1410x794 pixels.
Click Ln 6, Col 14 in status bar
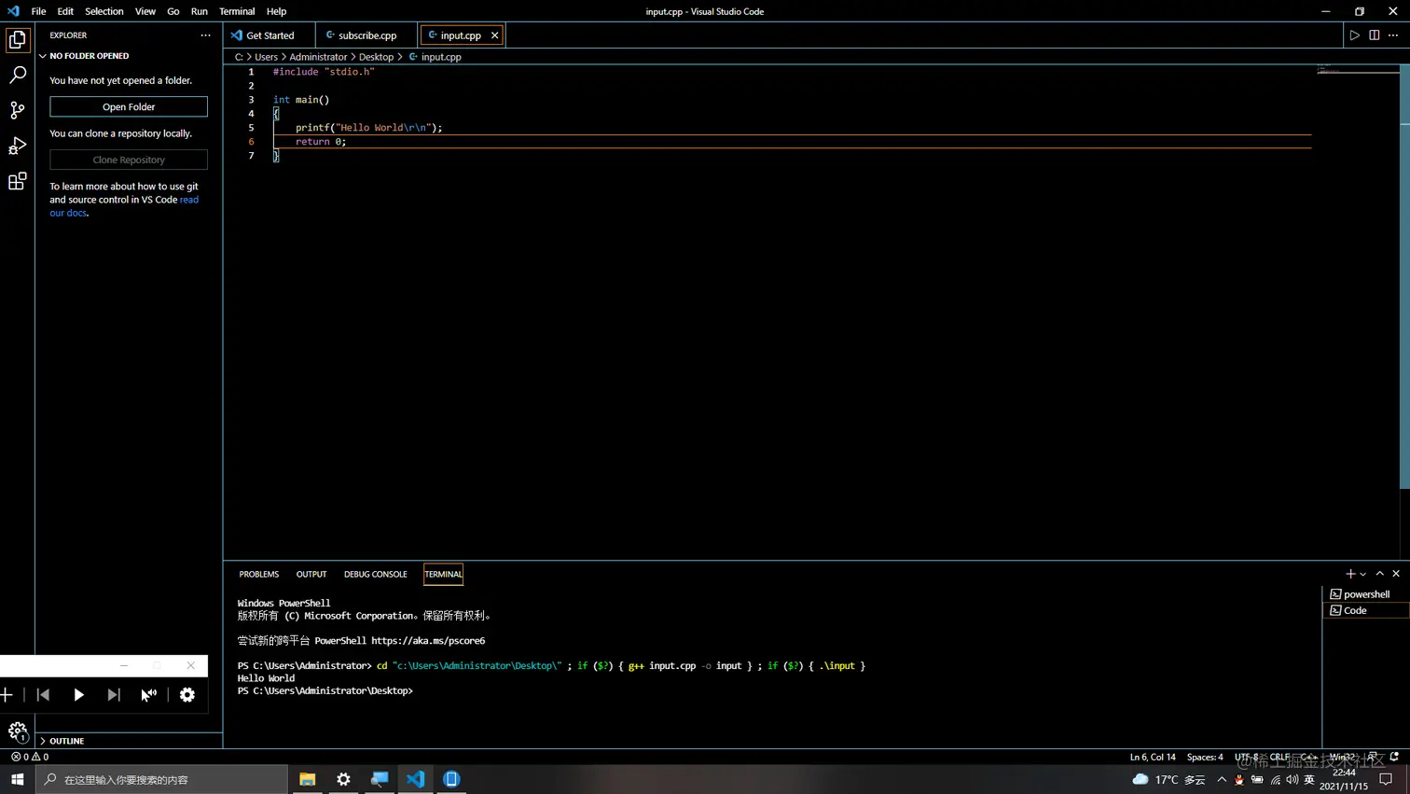[1153, 757]
